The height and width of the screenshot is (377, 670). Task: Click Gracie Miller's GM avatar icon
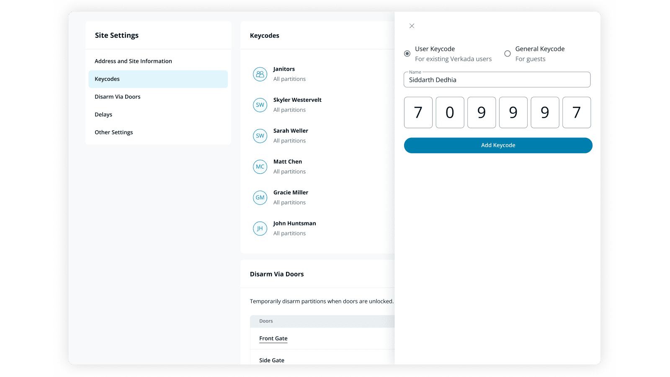[260, 198]
